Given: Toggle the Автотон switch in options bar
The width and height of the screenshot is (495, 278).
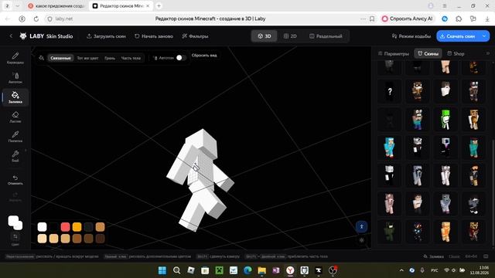Looking at the screenshot, I should pyautogui.click(x=180, y=58).
